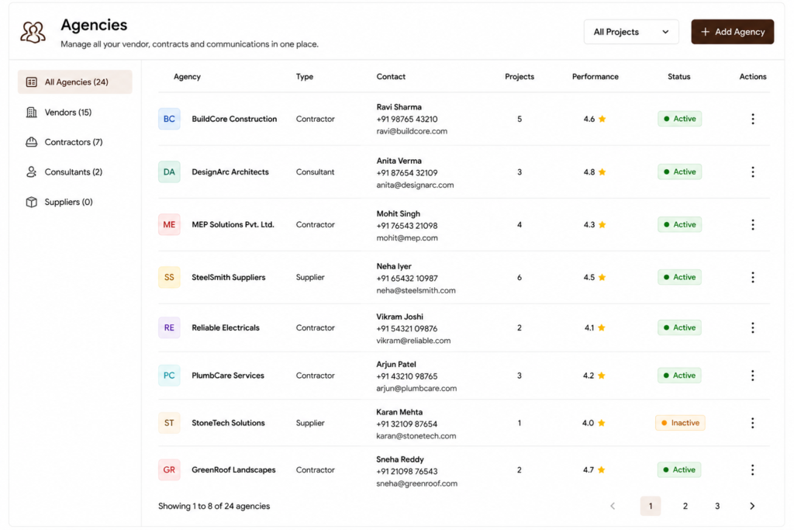This screenshot has width=794, height=530.
Task: Open actions menu for GreenRoof Landscapes
Action: (752, 470)
